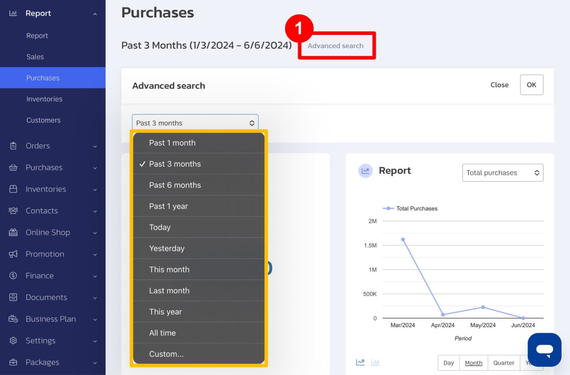
Task: Select the Inventories box icon
Action: tap(13, 189)
